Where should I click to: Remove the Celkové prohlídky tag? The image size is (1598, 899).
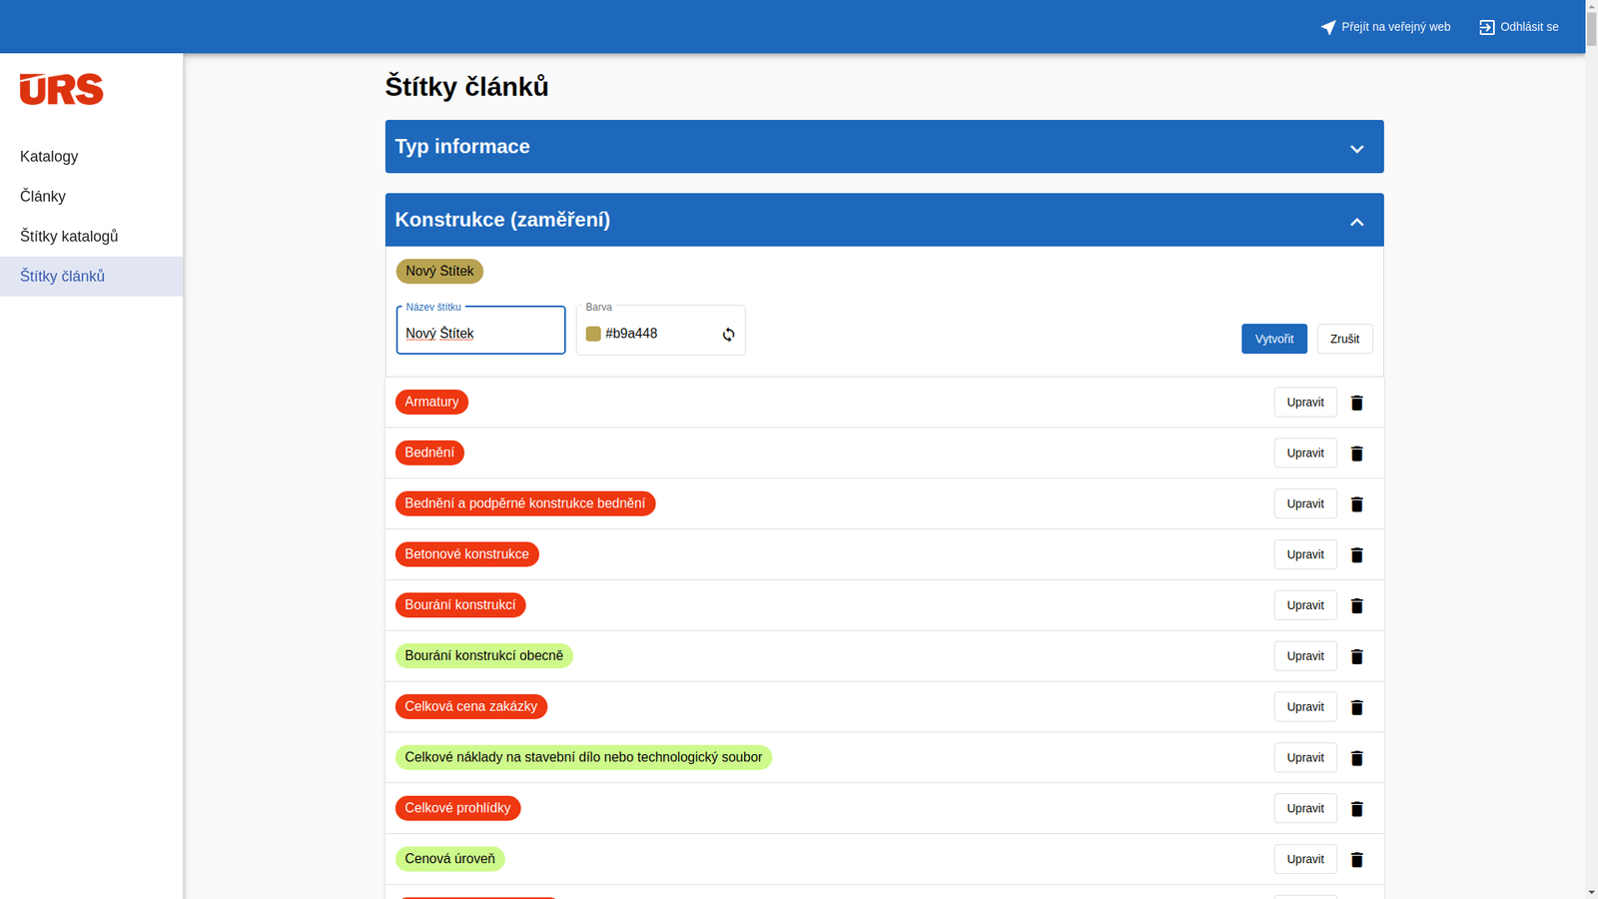(1356, 809)
